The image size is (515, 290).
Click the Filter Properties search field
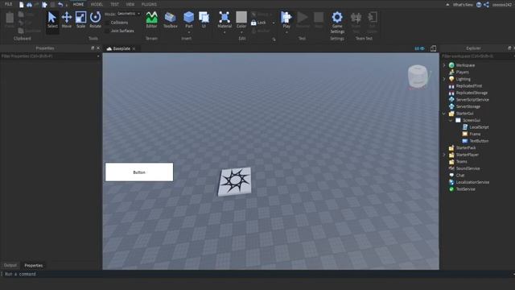pos(50,56)
